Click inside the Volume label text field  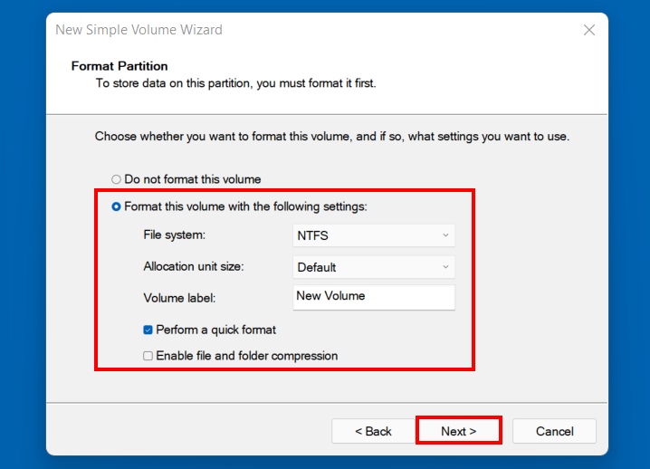tap(374, 297)
